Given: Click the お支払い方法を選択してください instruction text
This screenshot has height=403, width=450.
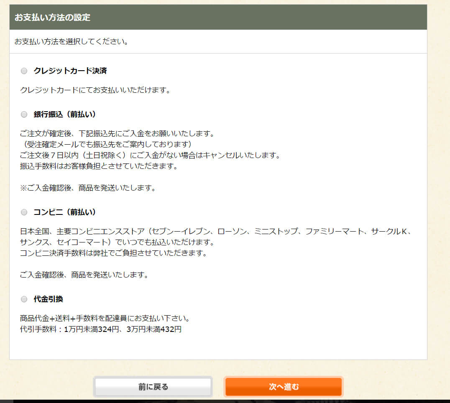Looking at the screenshot, I should pos(71,42).
